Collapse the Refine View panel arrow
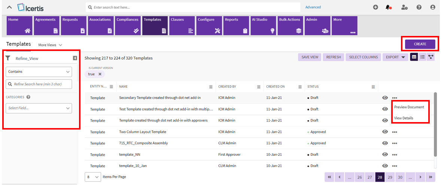 (x=75, y=58)
